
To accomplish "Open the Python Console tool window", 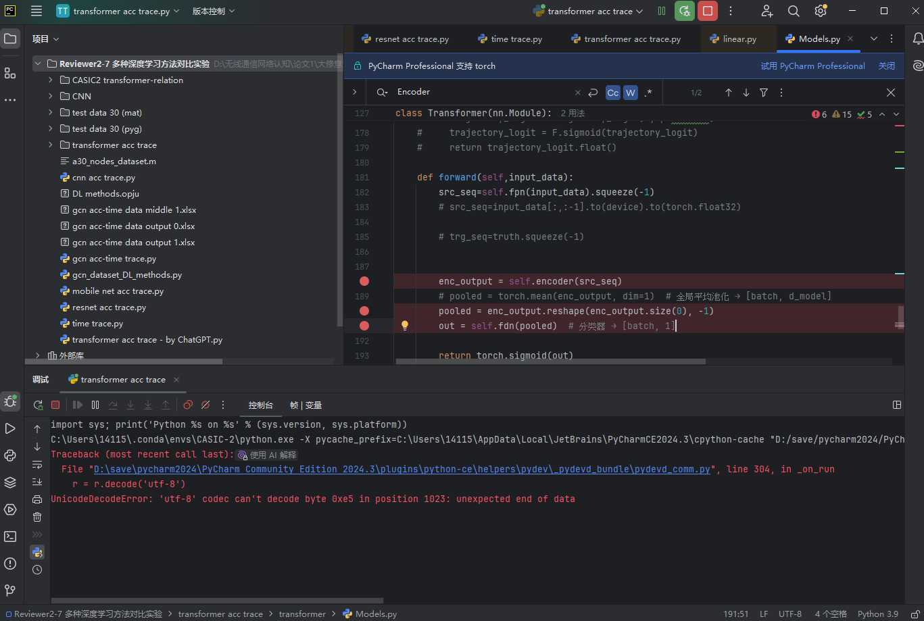I will 10,455.
